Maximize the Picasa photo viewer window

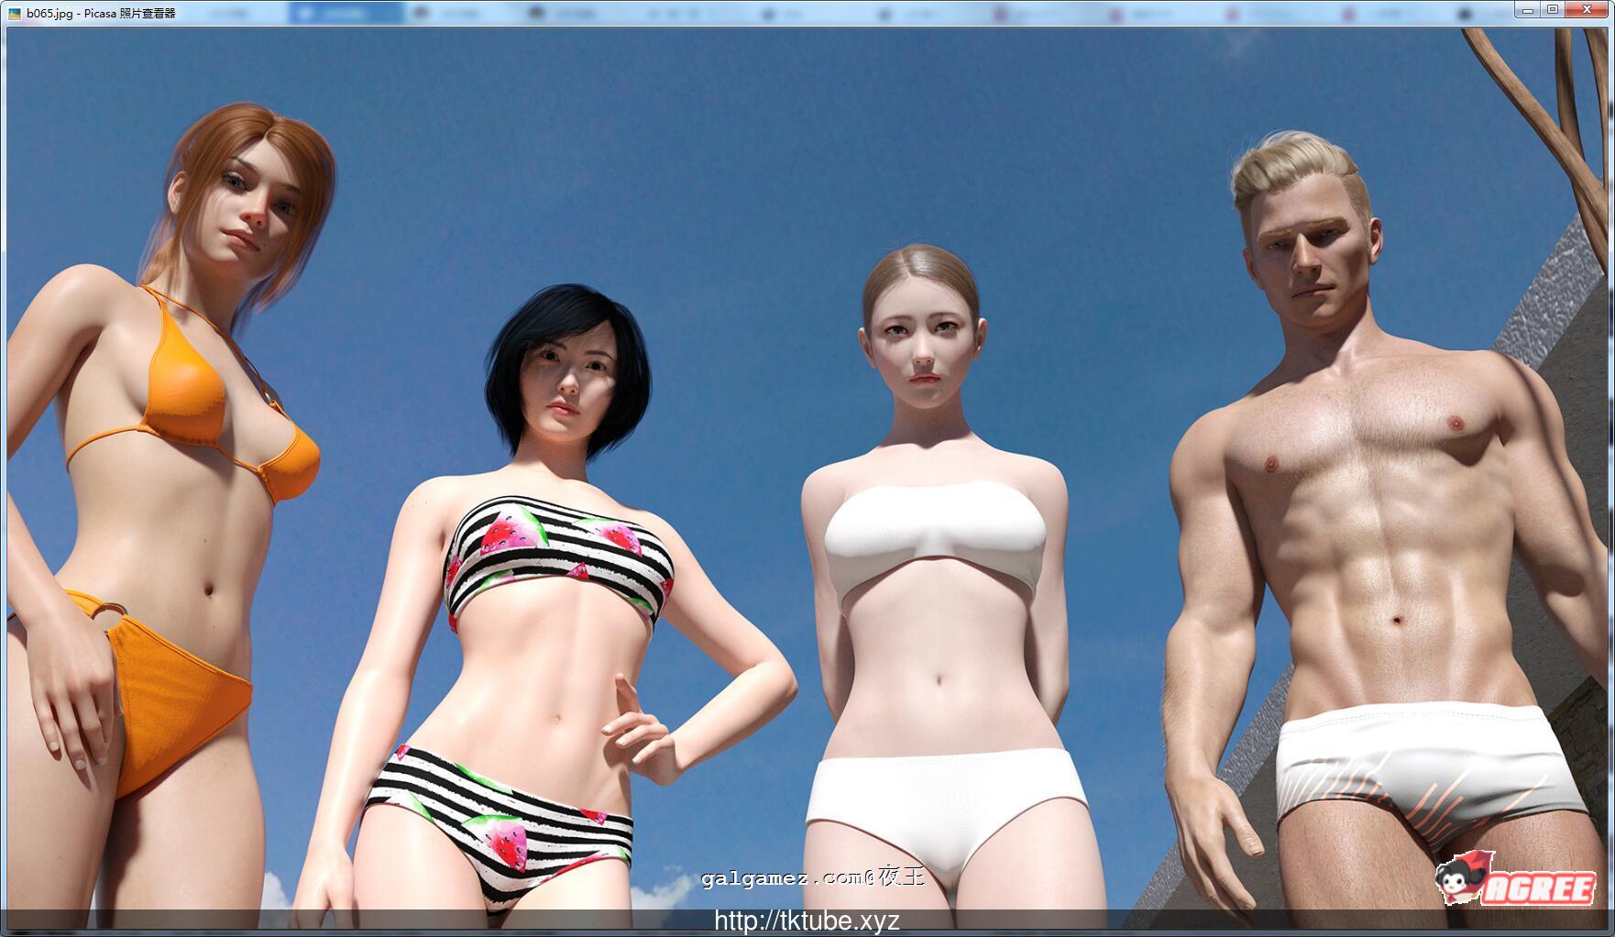[x=1553, y=10]
